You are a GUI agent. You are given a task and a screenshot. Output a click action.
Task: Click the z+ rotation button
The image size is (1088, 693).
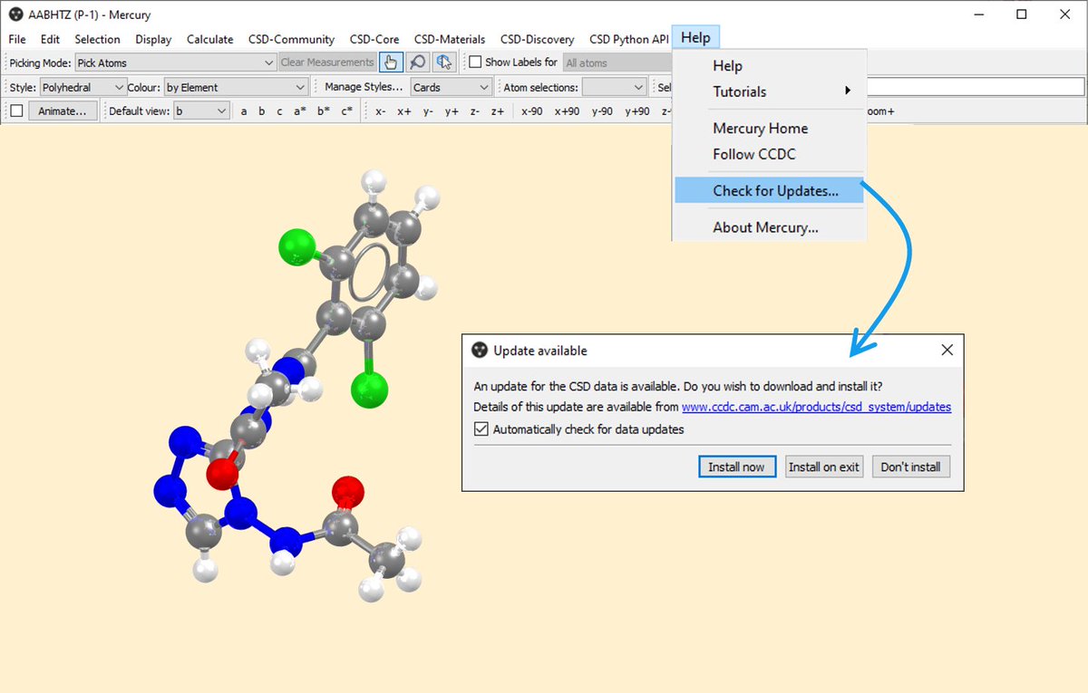pyautogui.click(x=498, y=111)
